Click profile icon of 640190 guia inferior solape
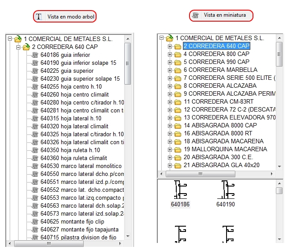 (35, 63)
